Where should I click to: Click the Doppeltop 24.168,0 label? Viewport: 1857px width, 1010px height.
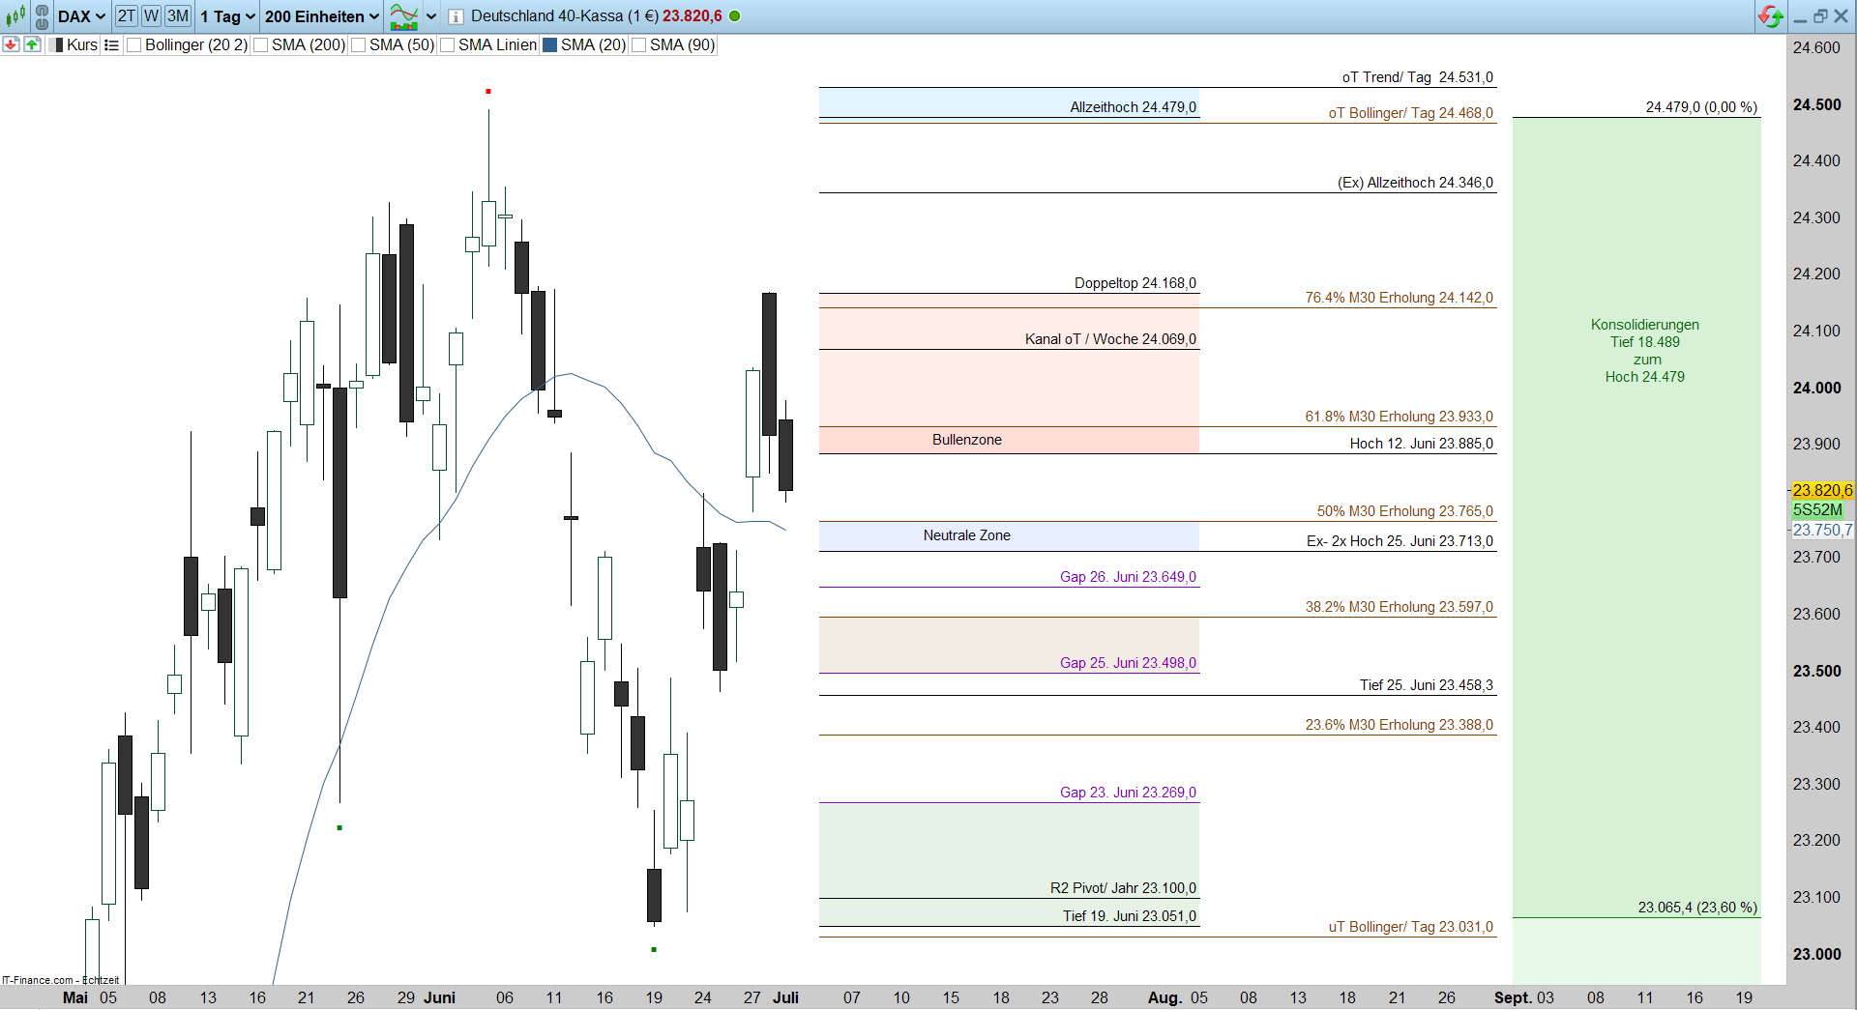[x=1135, y=283]
